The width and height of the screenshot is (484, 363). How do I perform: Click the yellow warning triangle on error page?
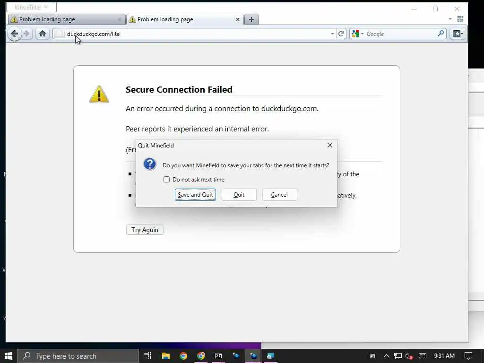99,94
